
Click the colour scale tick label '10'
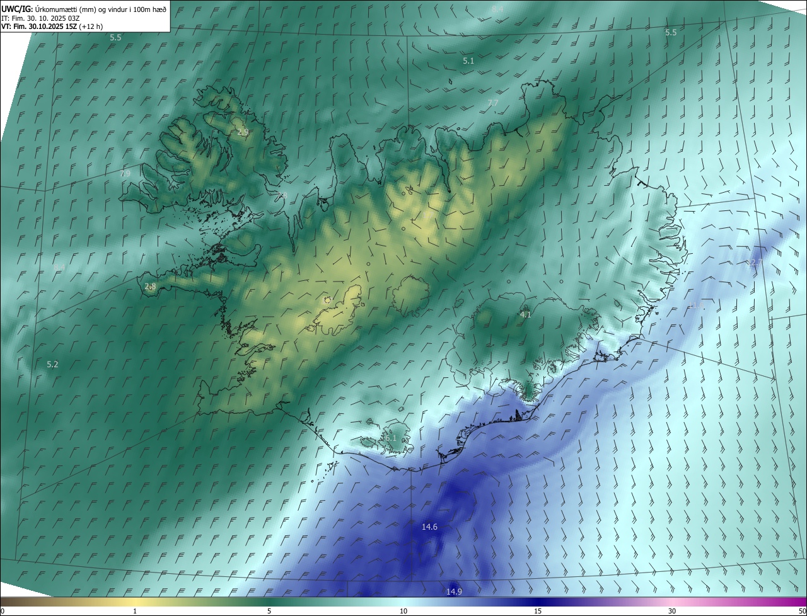[403, 611]
